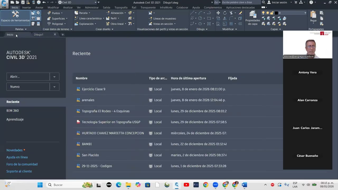The image size is (338, 190).
Task: Click the black layer color swatch
Action: coord(276,13)
